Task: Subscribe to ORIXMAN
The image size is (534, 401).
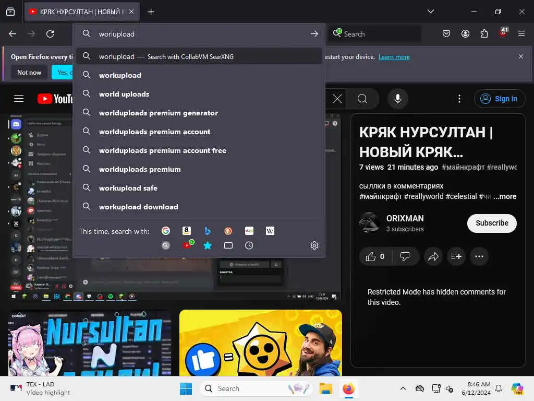Action: click(x=492, y=223)
